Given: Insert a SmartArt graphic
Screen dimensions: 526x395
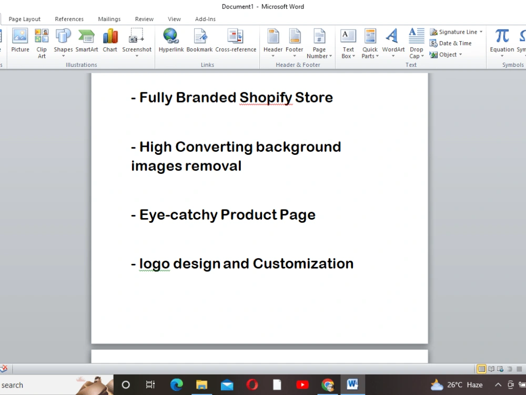Looking at the screenshot, I should point(87,41).
